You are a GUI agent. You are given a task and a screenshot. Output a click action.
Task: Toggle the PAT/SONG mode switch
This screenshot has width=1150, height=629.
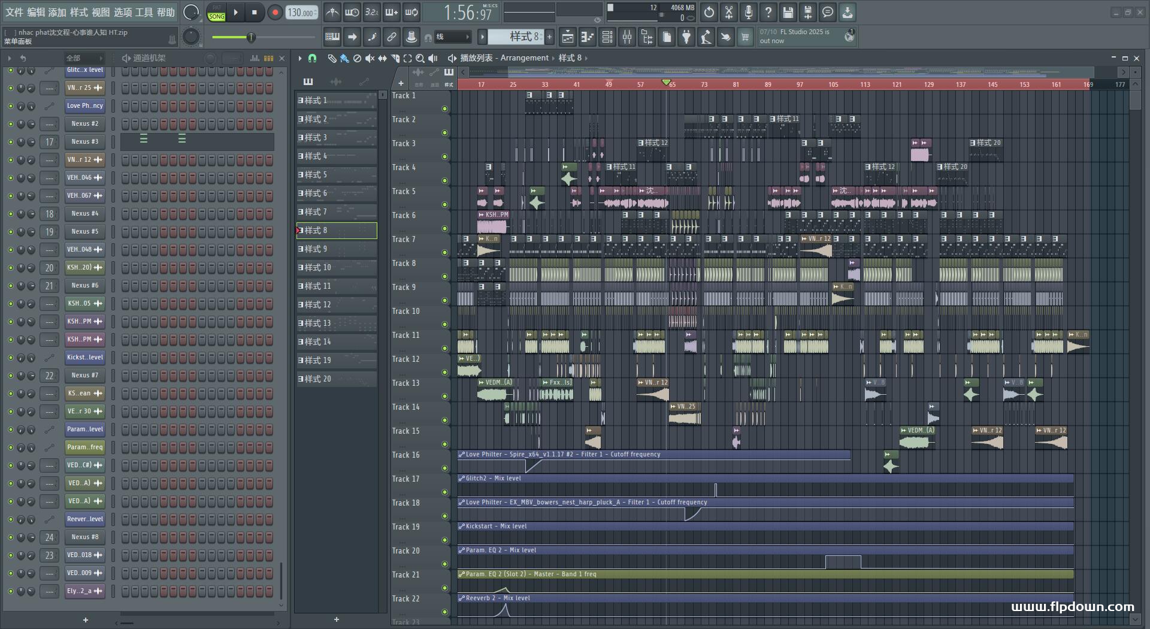(216, 12)
